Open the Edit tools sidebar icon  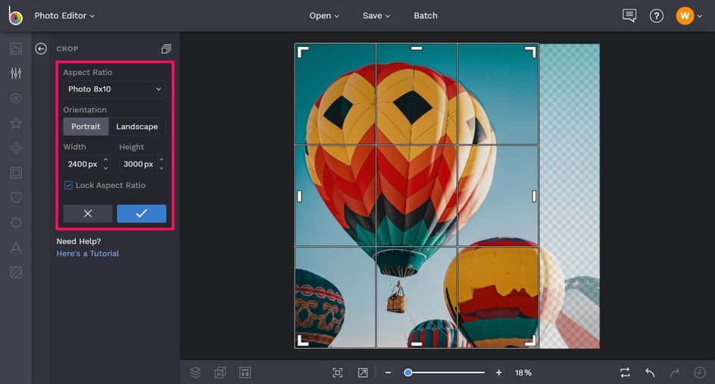pos(16,73)
